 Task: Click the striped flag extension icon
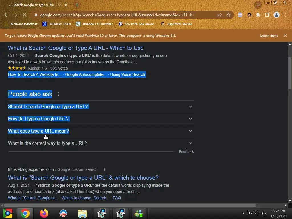click(x=240, y=15)
